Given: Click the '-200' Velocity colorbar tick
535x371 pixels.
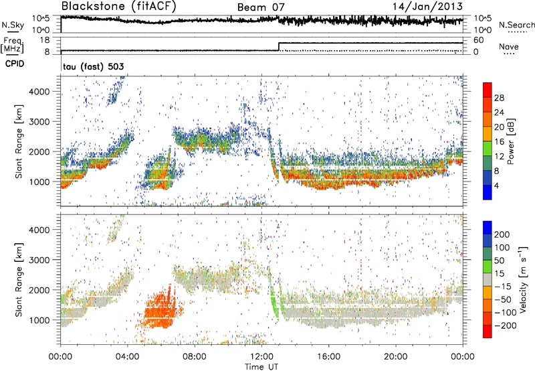Looking at the screenshot, I should [505, 325].
